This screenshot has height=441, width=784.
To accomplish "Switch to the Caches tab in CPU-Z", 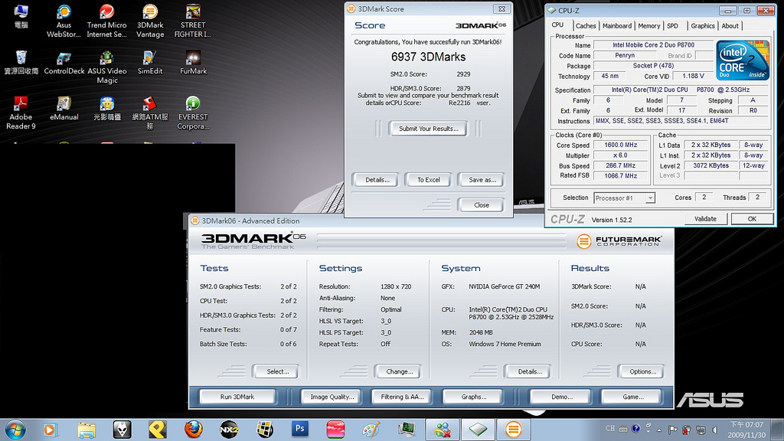I will click(586, 26).
